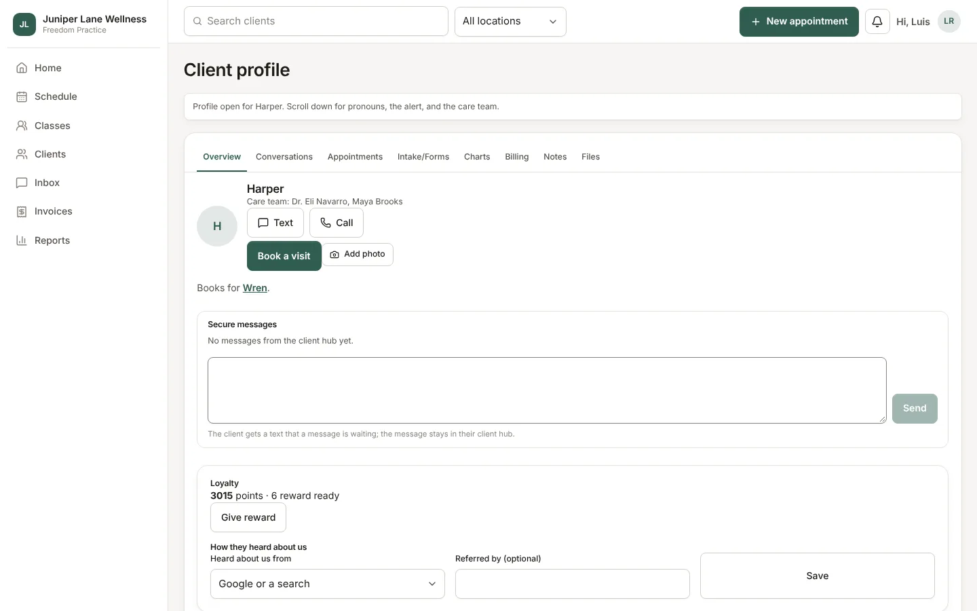This screenshot has height=611, width=977.
Task: Click the Inbox message icon
Action: tap(22, 183)
